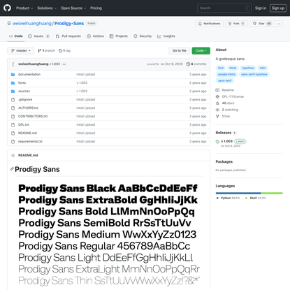
Task: Open the OFL-1.1 license link
Action: 230,96
